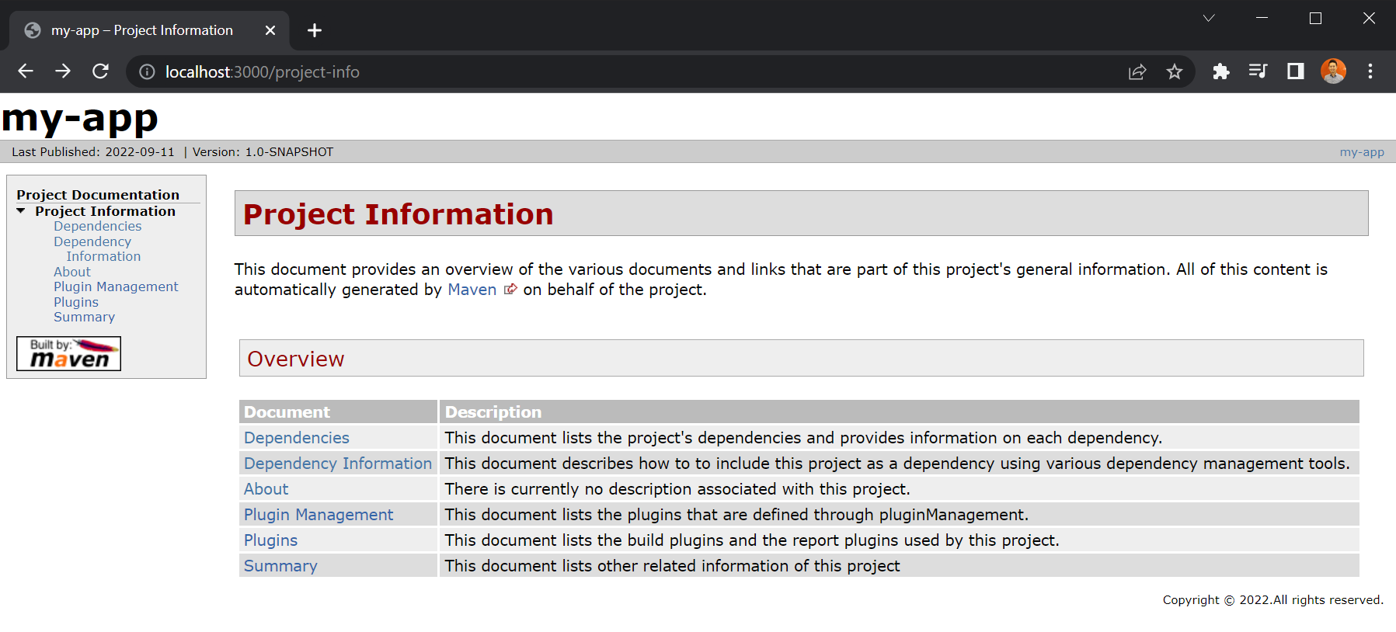Click the Built by Maven logo
The width and height of the screenshot is (1396, 632).
click(x=69, y=353)
